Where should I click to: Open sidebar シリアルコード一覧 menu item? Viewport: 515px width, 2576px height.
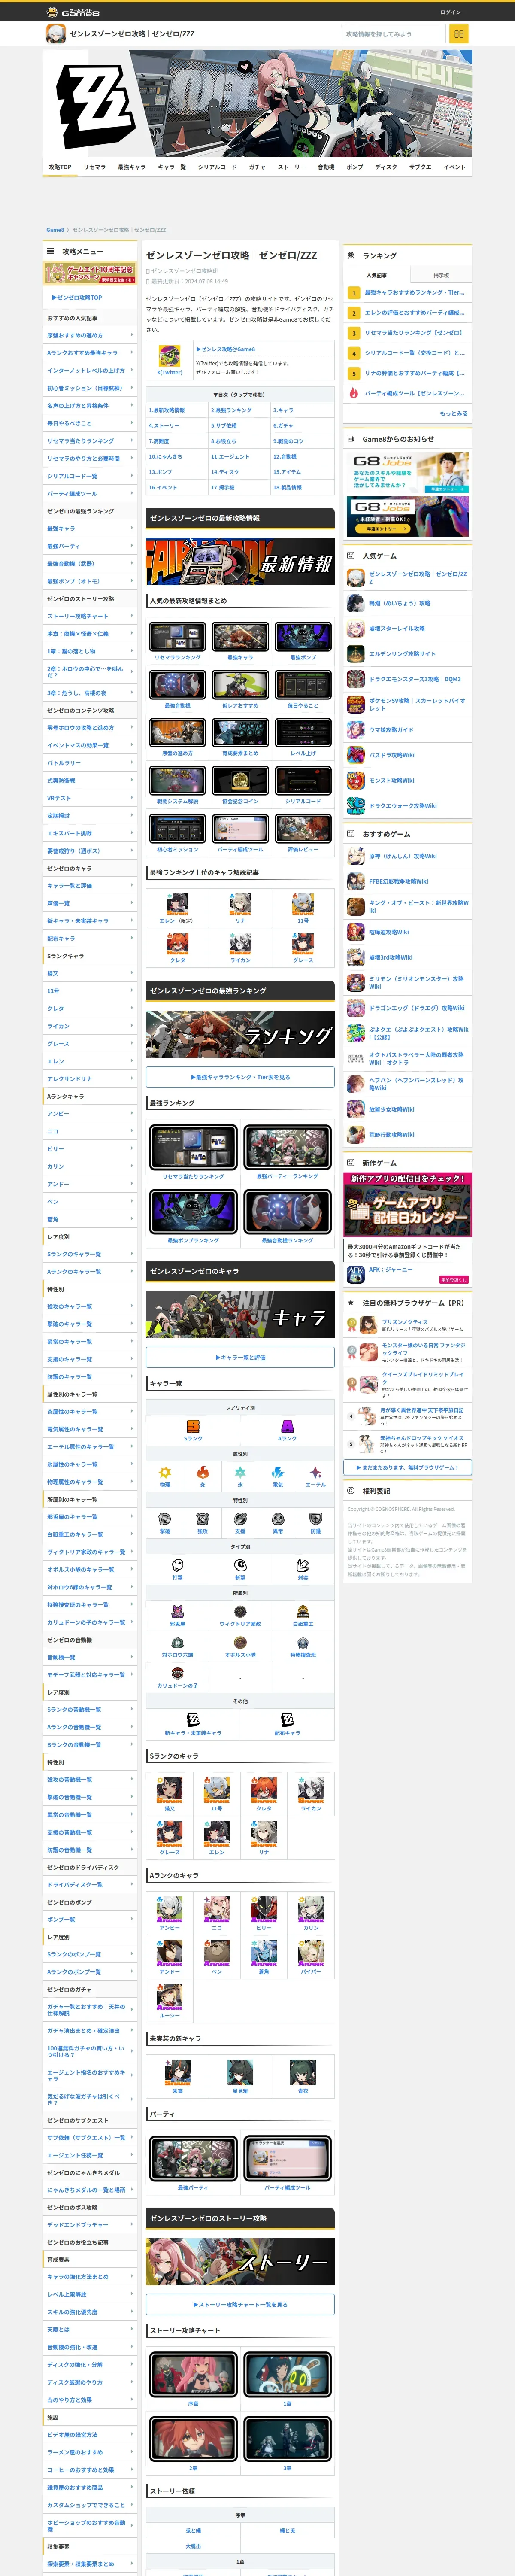tap(90, 476)
